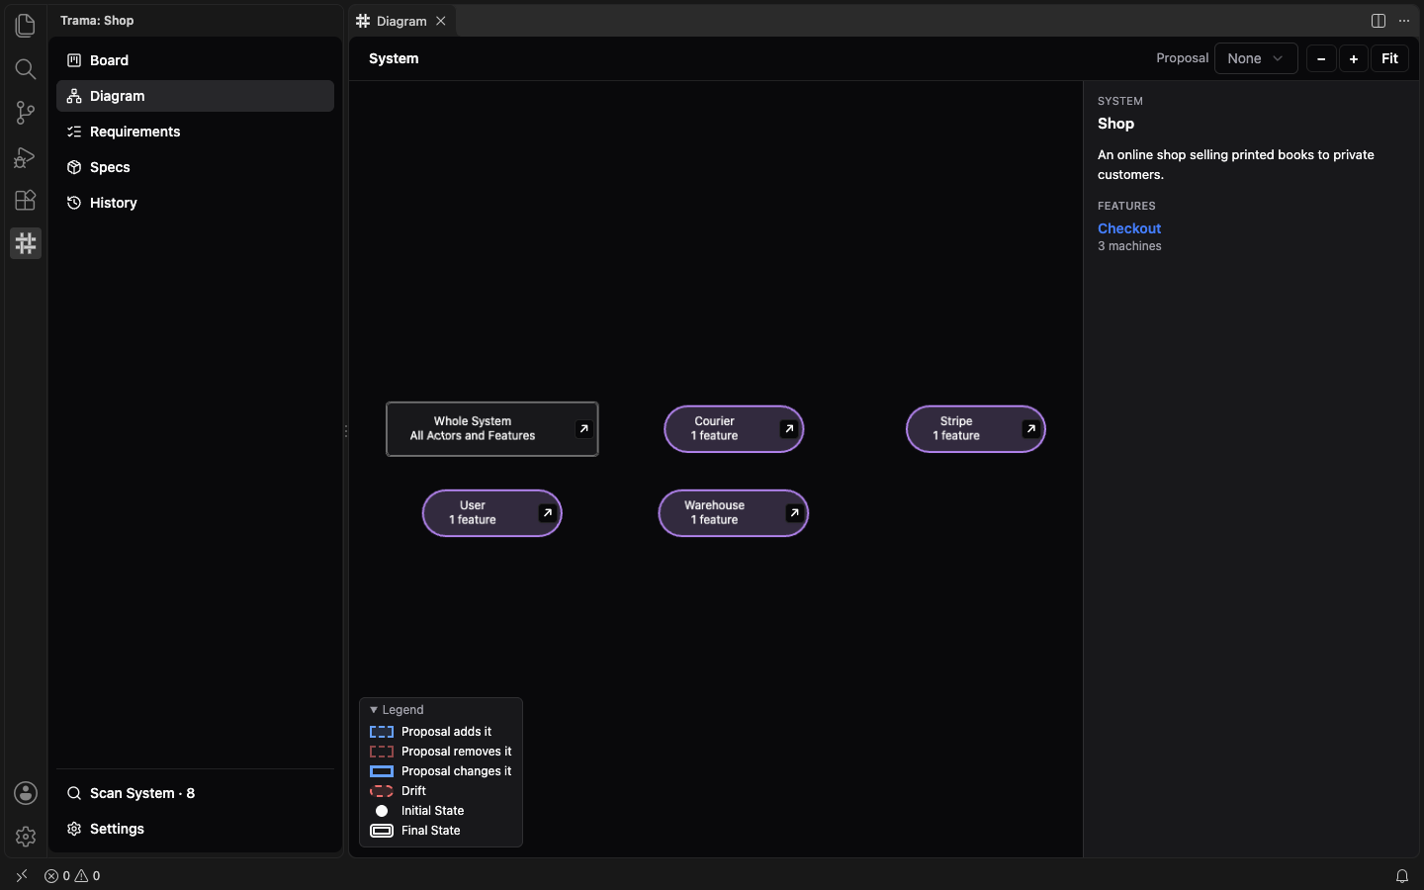Viewport: 1424px width, 890px height.
Task: Open User node arrow icon
Action: (547, 513)
